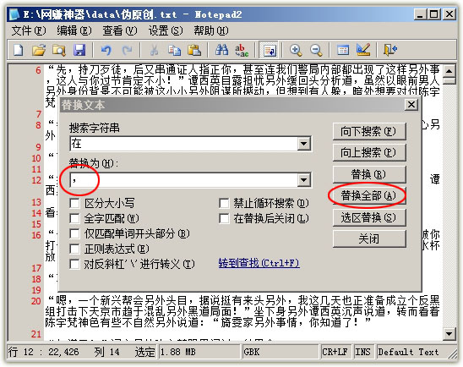Image resolution: width=463 pixels, height=367 pixels.
Task: Click the Undo arrow icon
Action: [106, 50]
